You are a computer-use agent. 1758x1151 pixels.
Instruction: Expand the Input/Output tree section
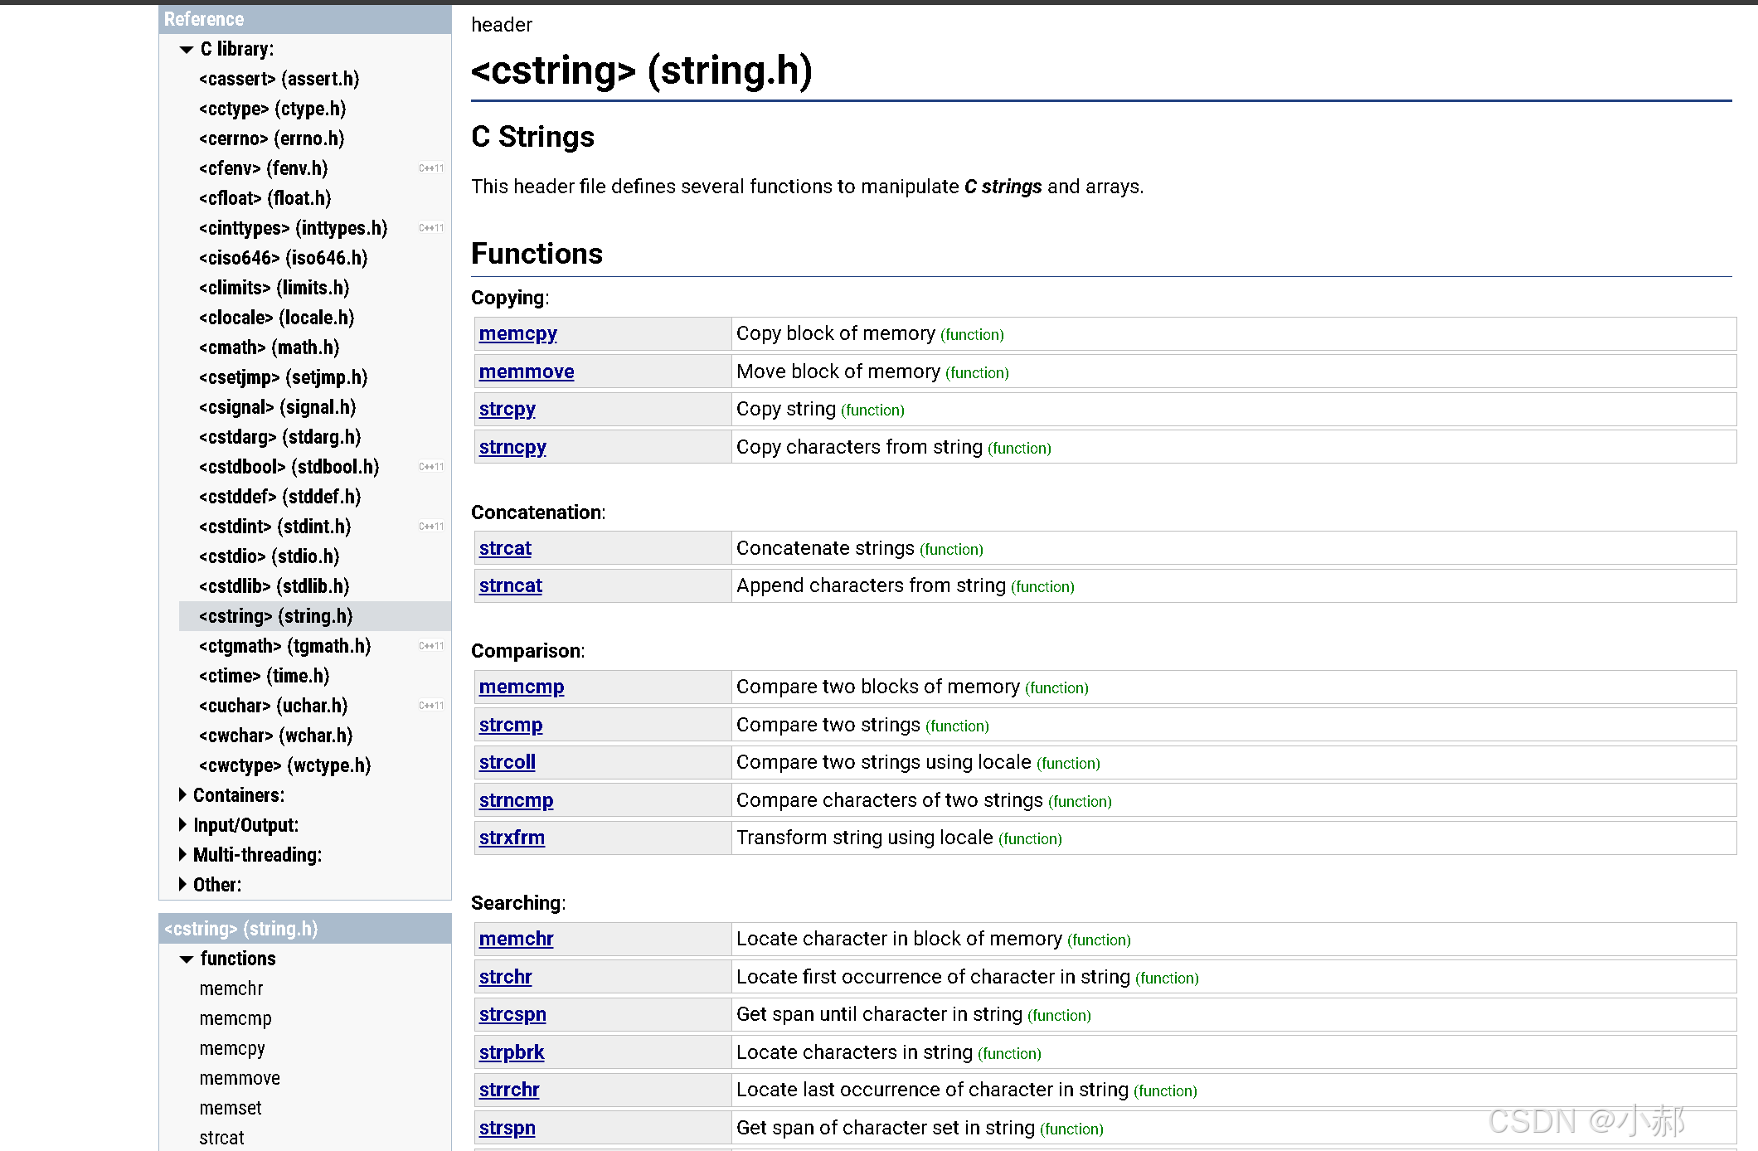[x=183, y=825]
